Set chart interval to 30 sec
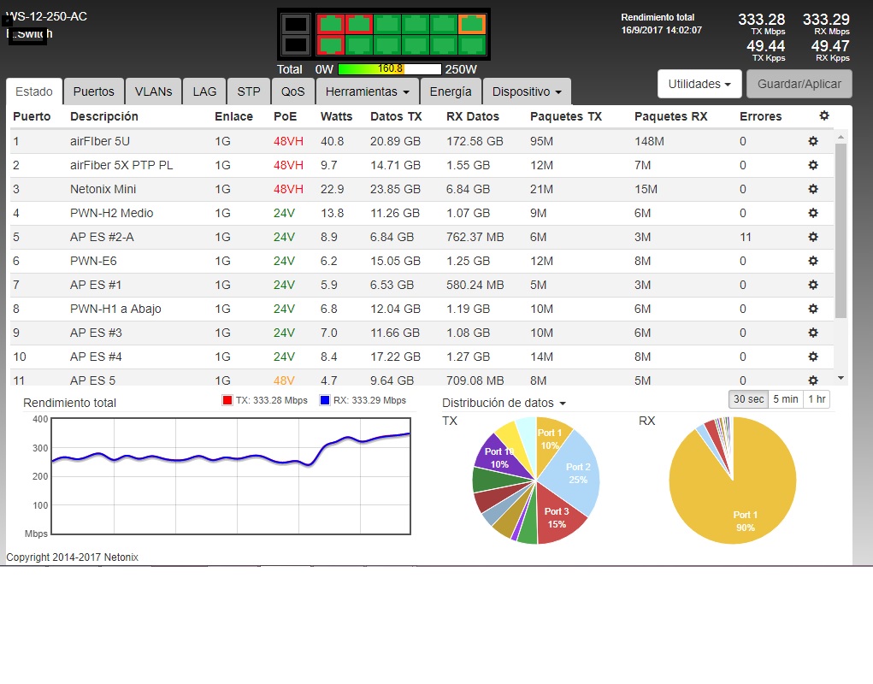 [x=748, y=398]
